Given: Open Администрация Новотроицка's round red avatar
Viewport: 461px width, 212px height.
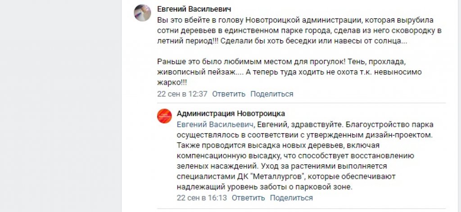Looking at the screenshot, I should pos(164,116).
